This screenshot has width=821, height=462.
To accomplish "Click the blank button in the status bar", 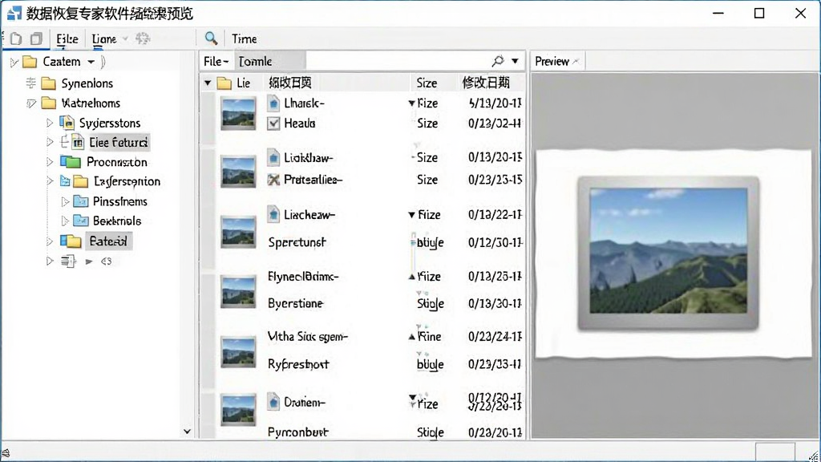I will pos(775,452).
